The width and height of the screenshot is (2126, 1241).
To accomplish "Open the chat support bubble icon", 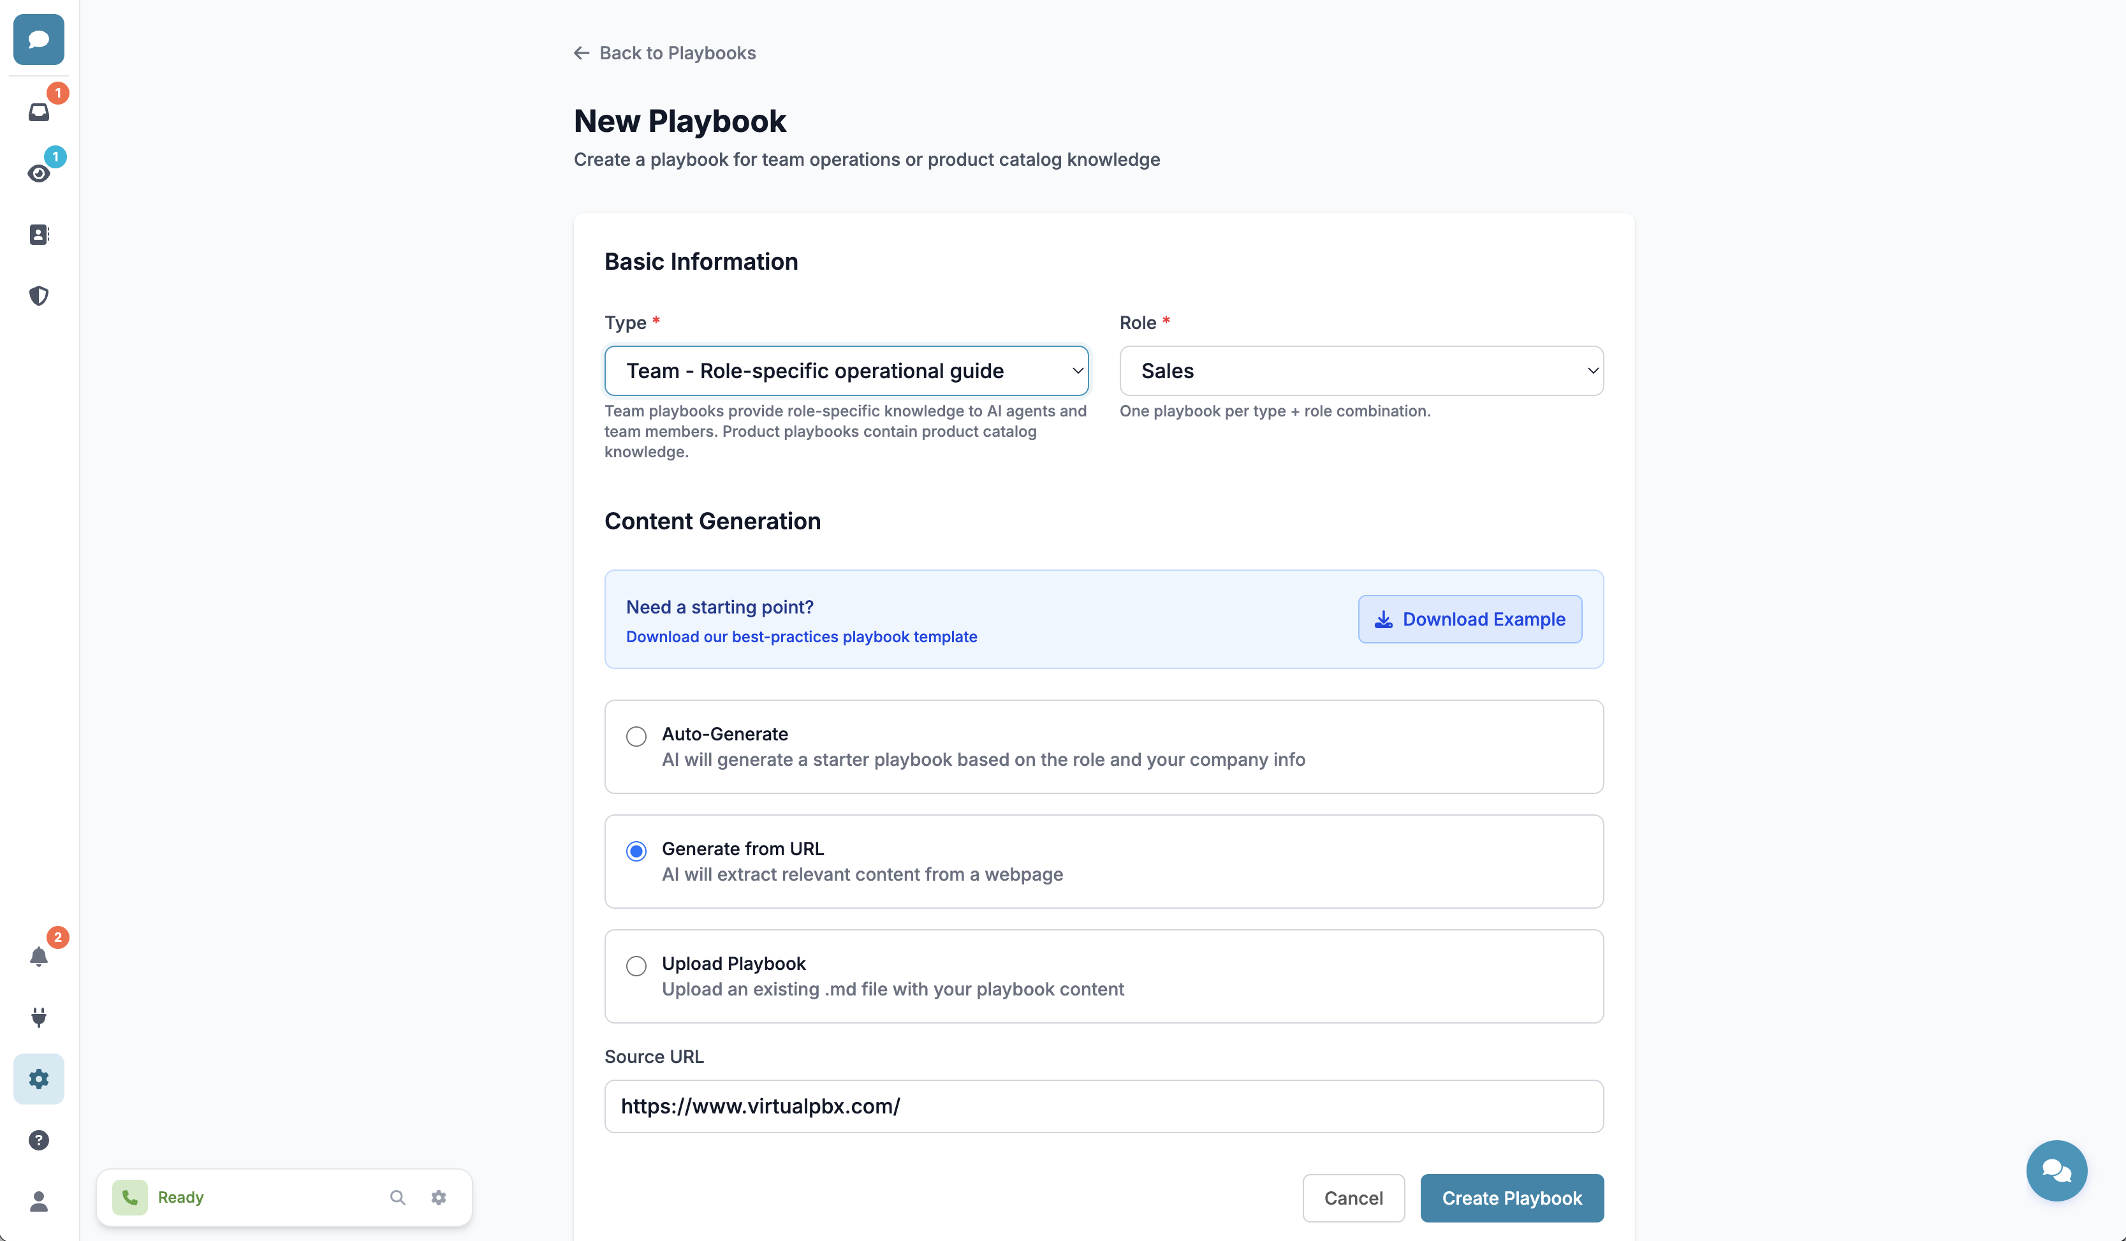I will point(2056,1170).
